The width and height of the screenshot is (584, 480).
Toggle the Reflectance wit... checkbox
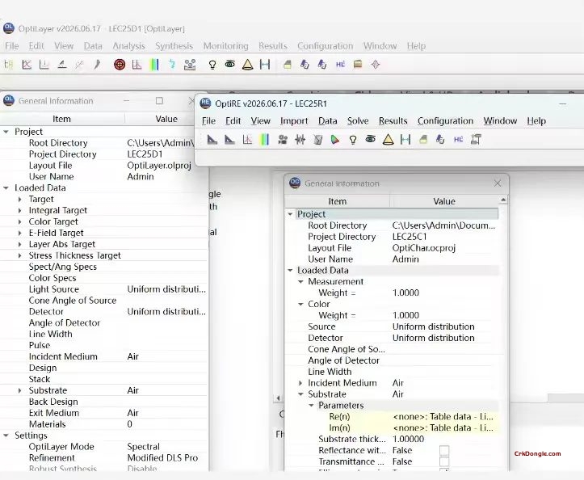point(444,451)
